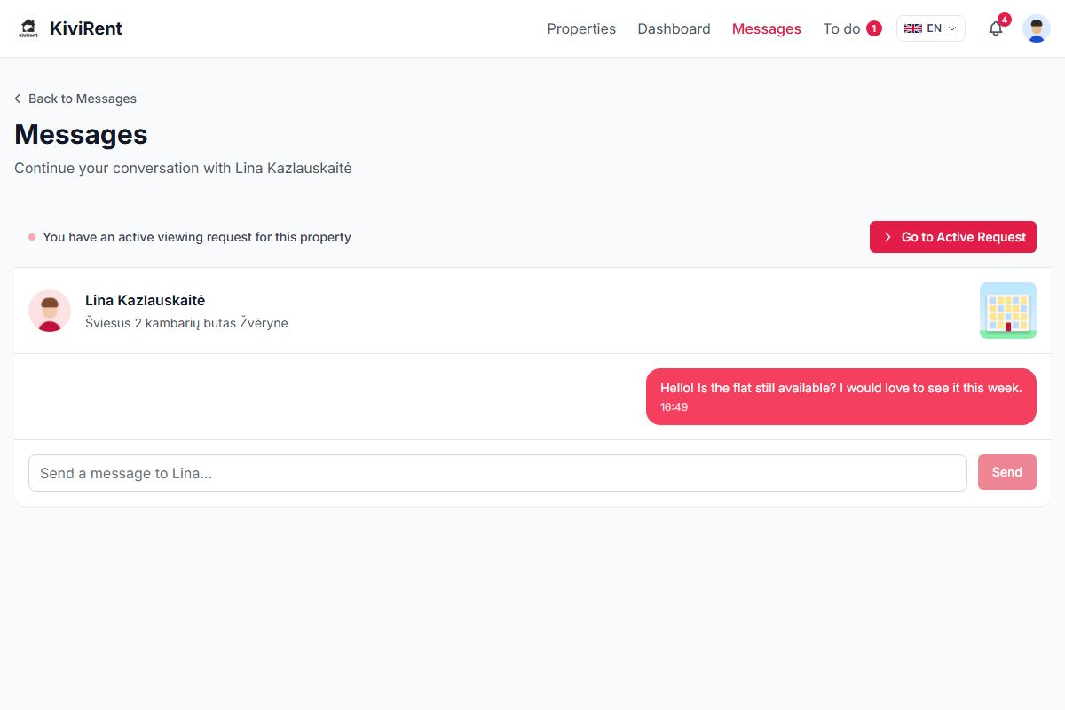Focus the Send a message to Lina field
Image resolution: width=1065 pixels, height=710 pixels.
click(498, 473)
